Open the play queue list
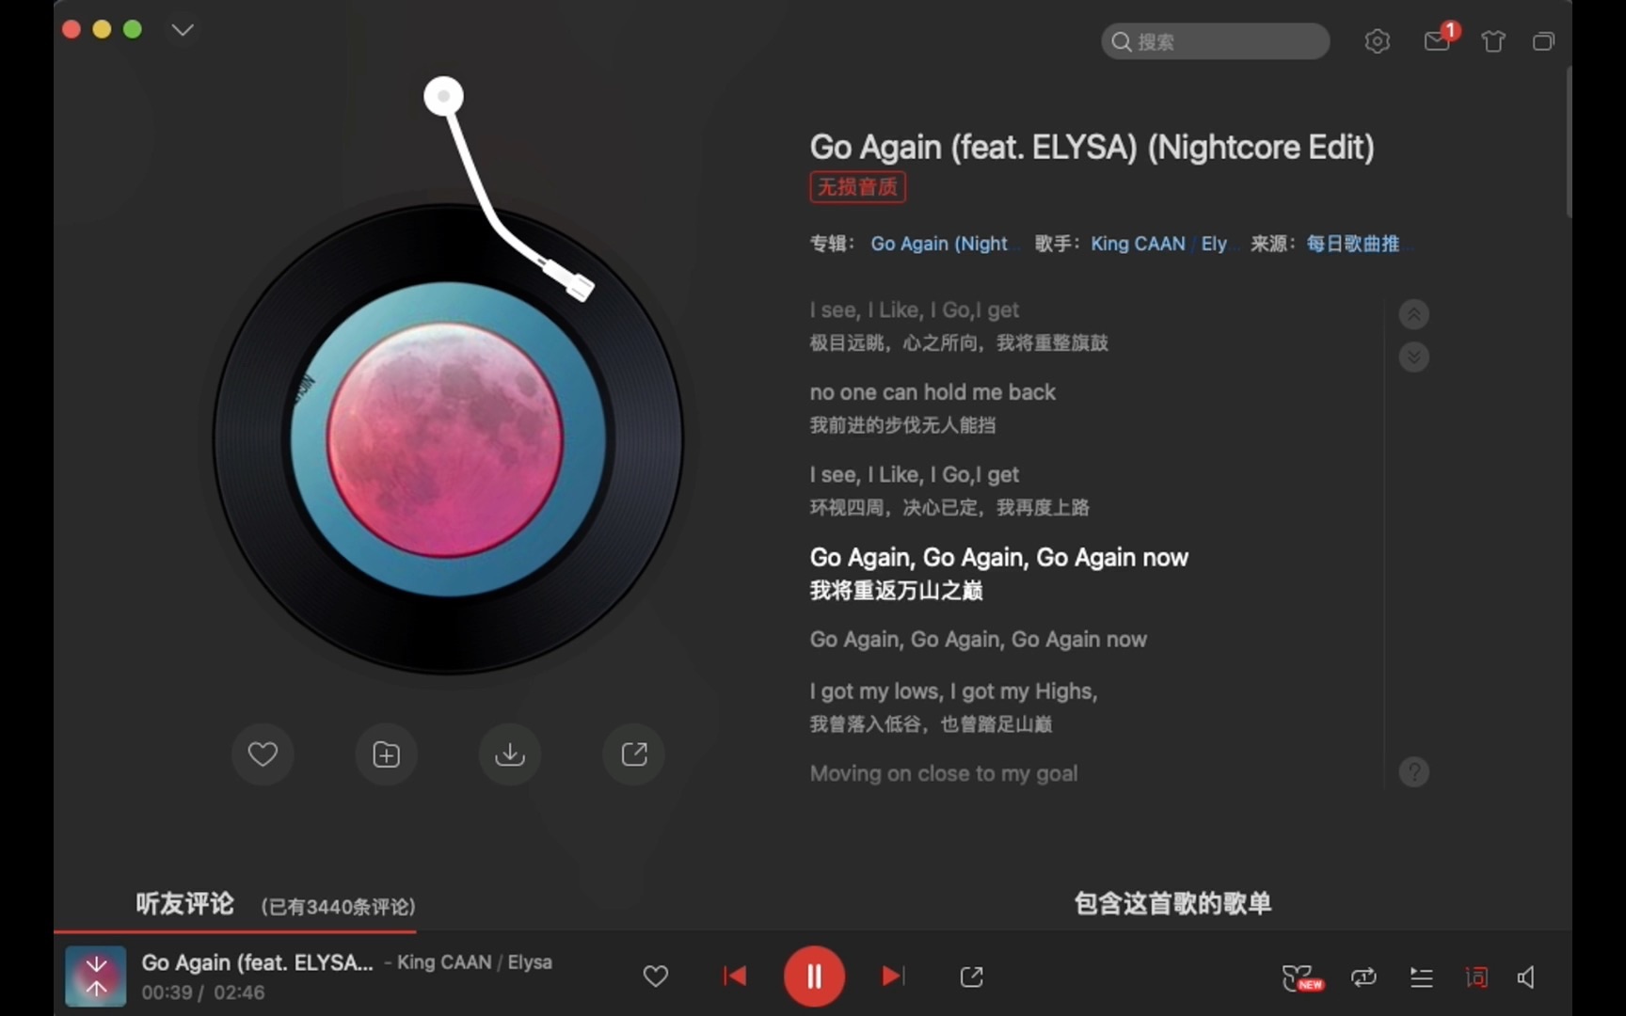The width and height of the screenshot is (1626, 1016). pyautogui.click(x=1421, y=977)
